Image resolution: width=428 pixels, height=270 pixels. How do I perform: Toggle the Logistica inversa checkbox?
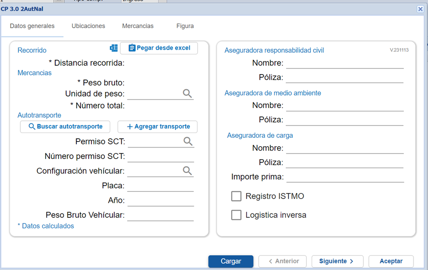click(236, 215)
